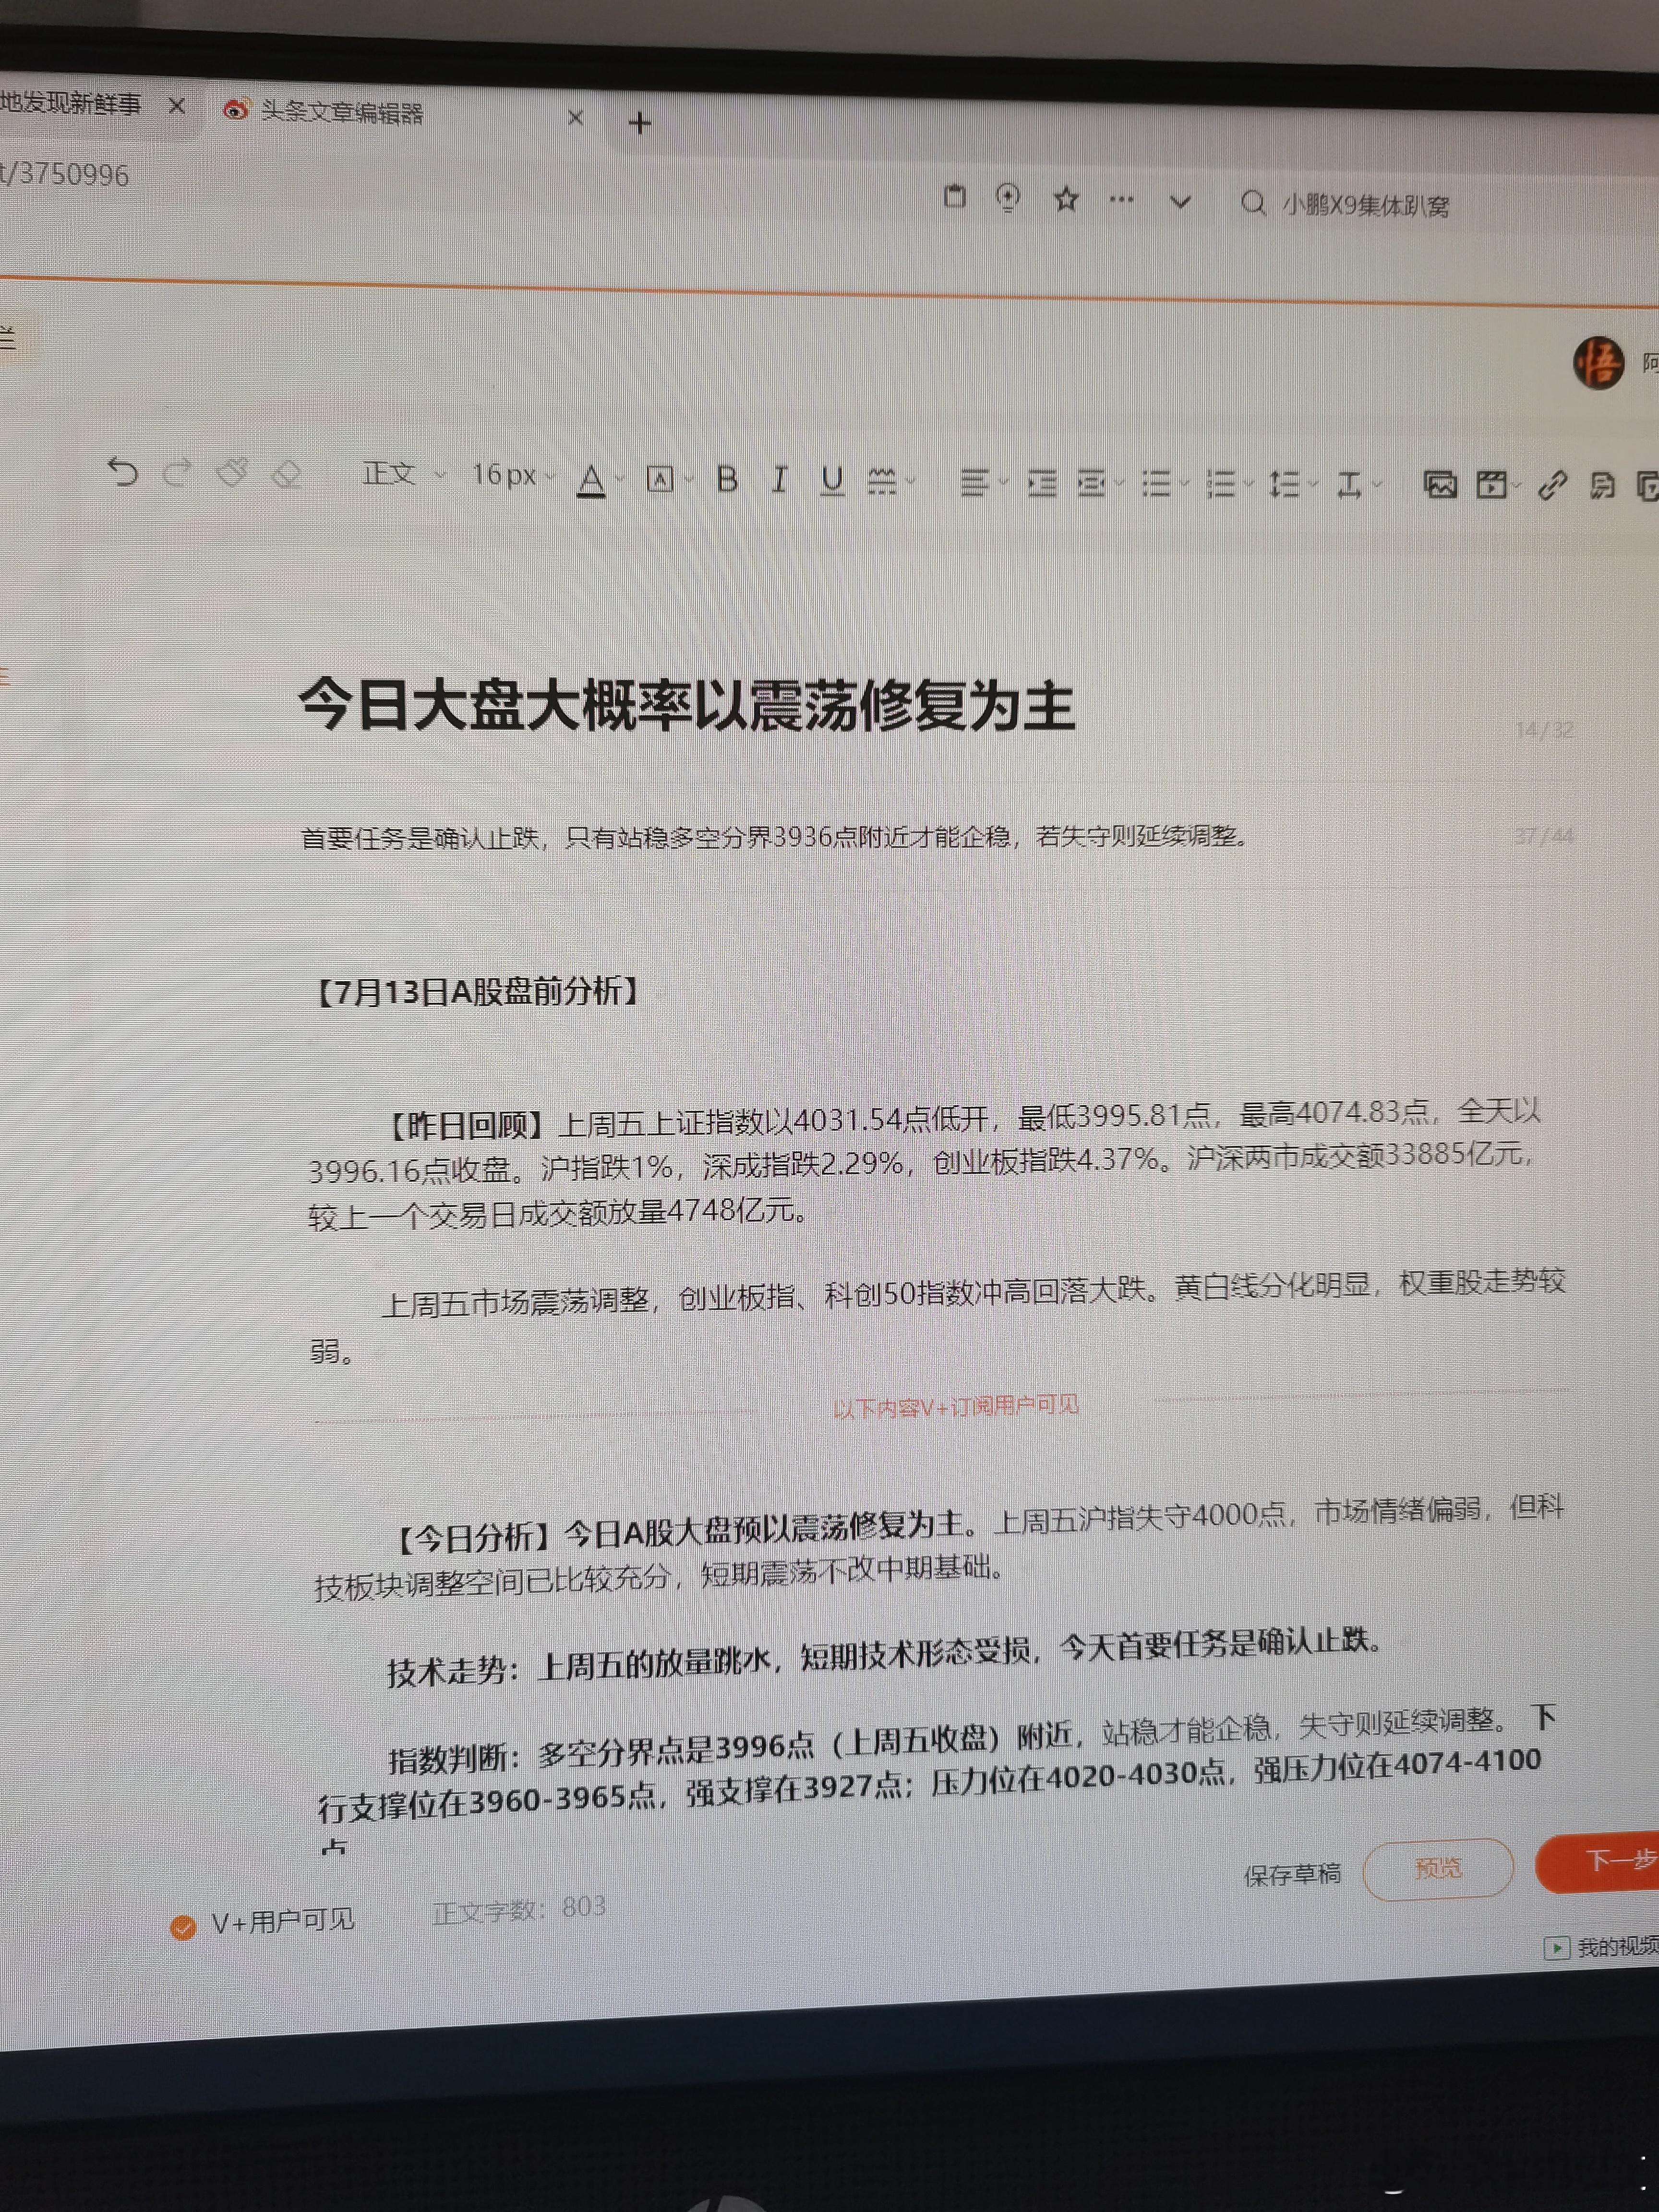Adjust line spacing
This screenshot has height=2212, width=1659.
coord(1284,485)
